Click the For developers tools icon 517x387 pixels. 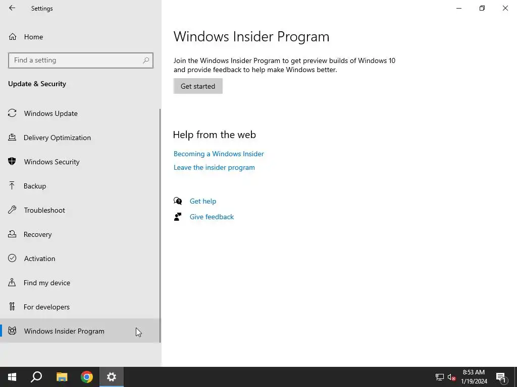12,306
